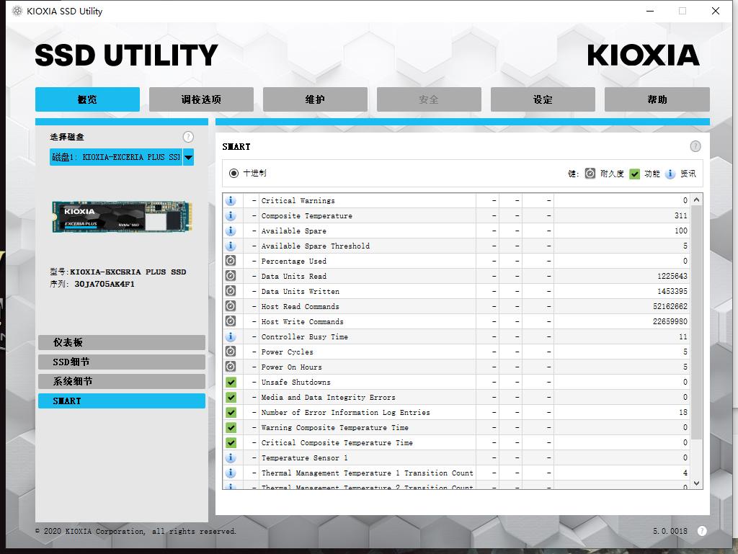
Task: Open the 概览 overview tab
Action: click(x=87, y=99)
